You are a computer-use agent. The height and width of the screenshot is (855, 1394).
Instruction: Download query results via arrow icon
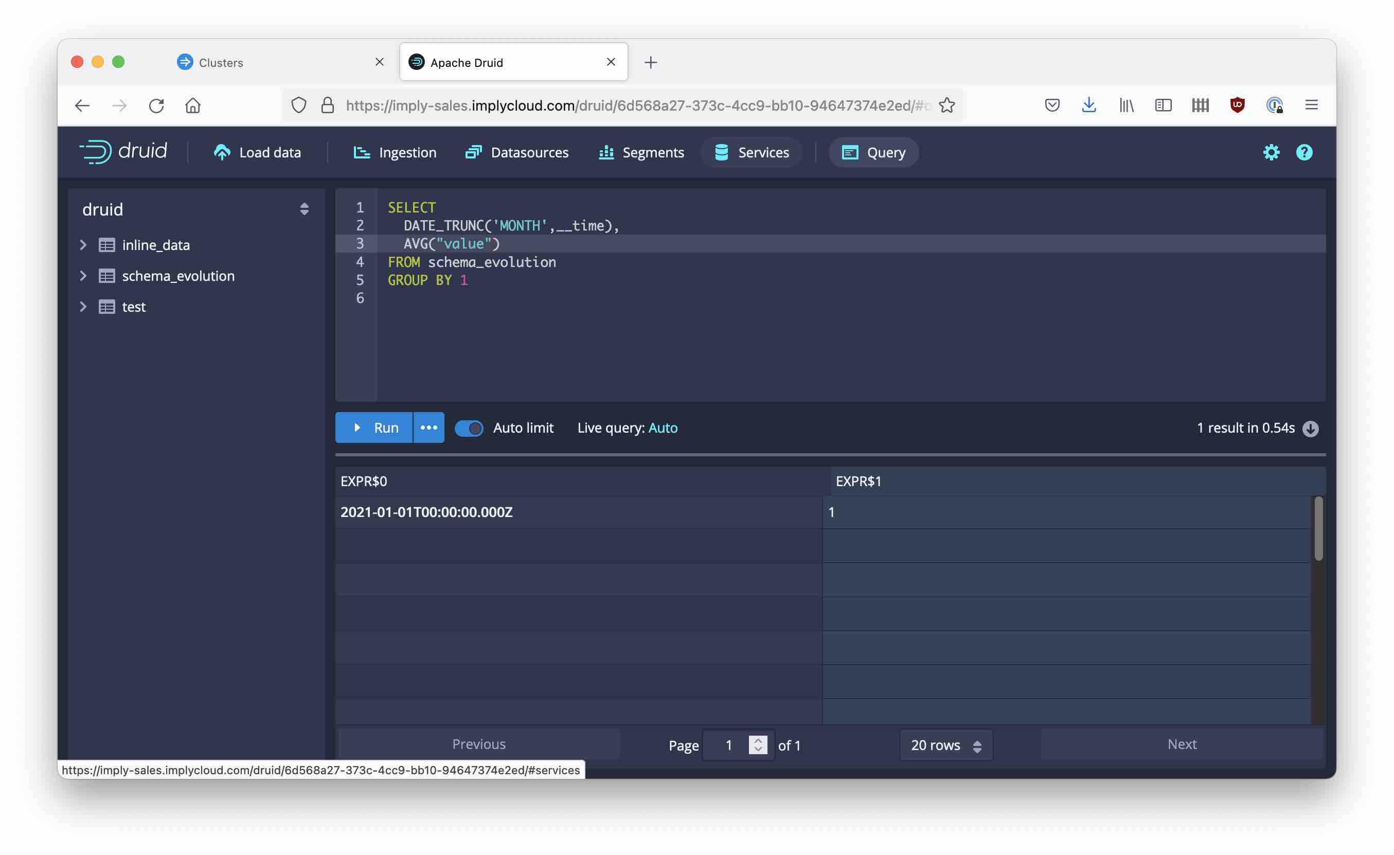(x=1310, y=429)
